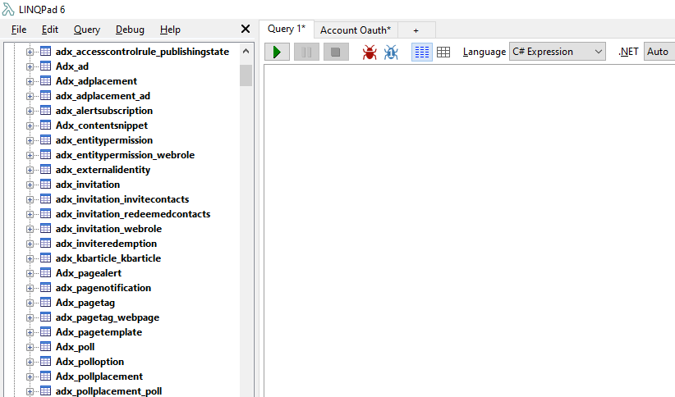The height and width of the screenshot is (397, 675).
Task: Click table icon of adx_invitation_redeemedcontacts
Action: point(46,214)
